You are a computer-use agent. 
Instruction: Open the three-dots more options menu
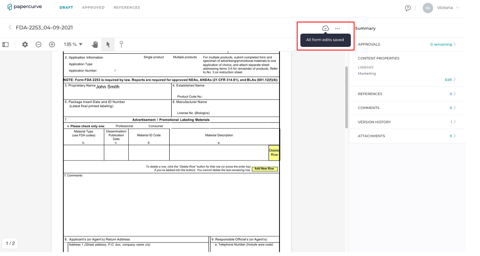pyautogui.click(x=337, y=28)
